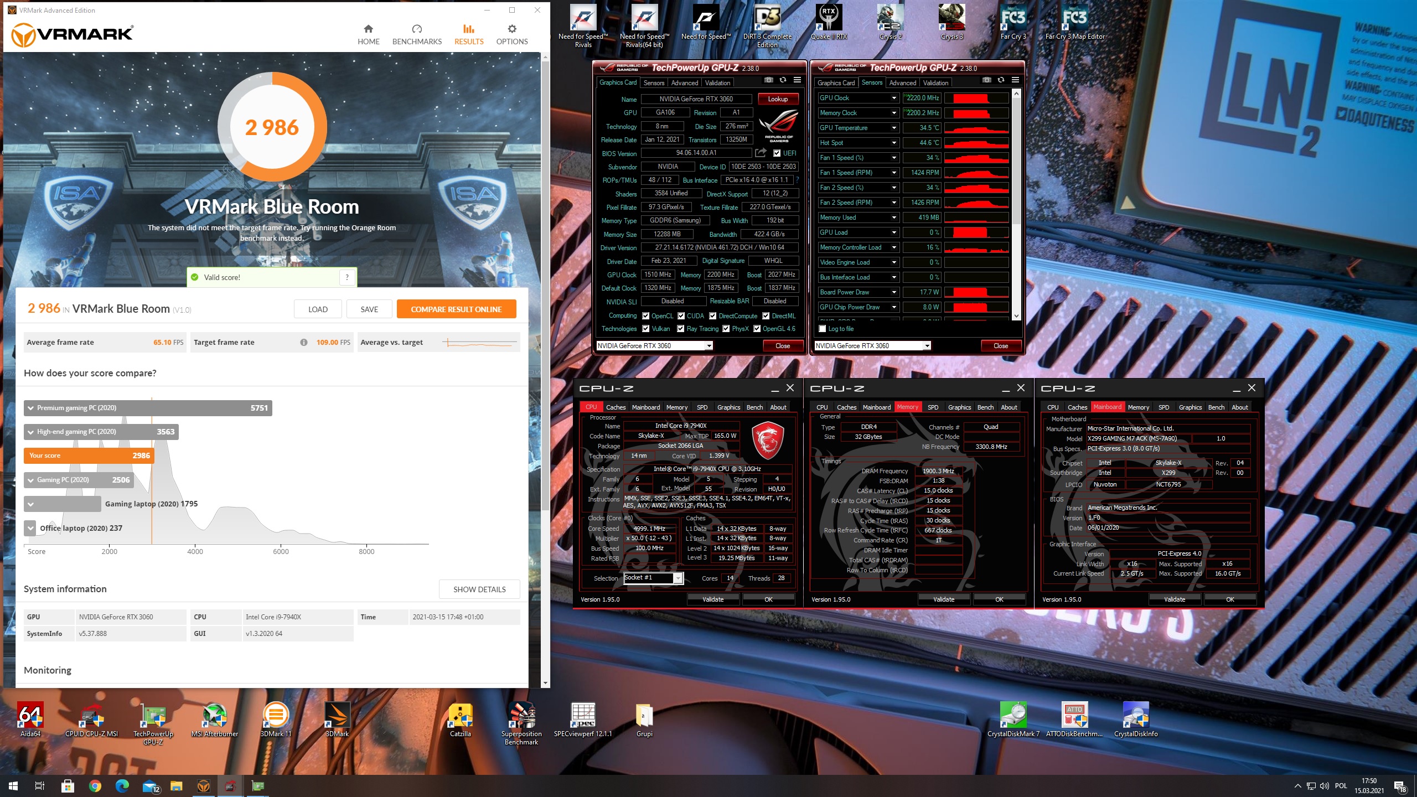Open Superposition Benchmark desktop shortcut
This screenshot has width=1417, height=797.
pyautogui.click(x=521, y=723)
